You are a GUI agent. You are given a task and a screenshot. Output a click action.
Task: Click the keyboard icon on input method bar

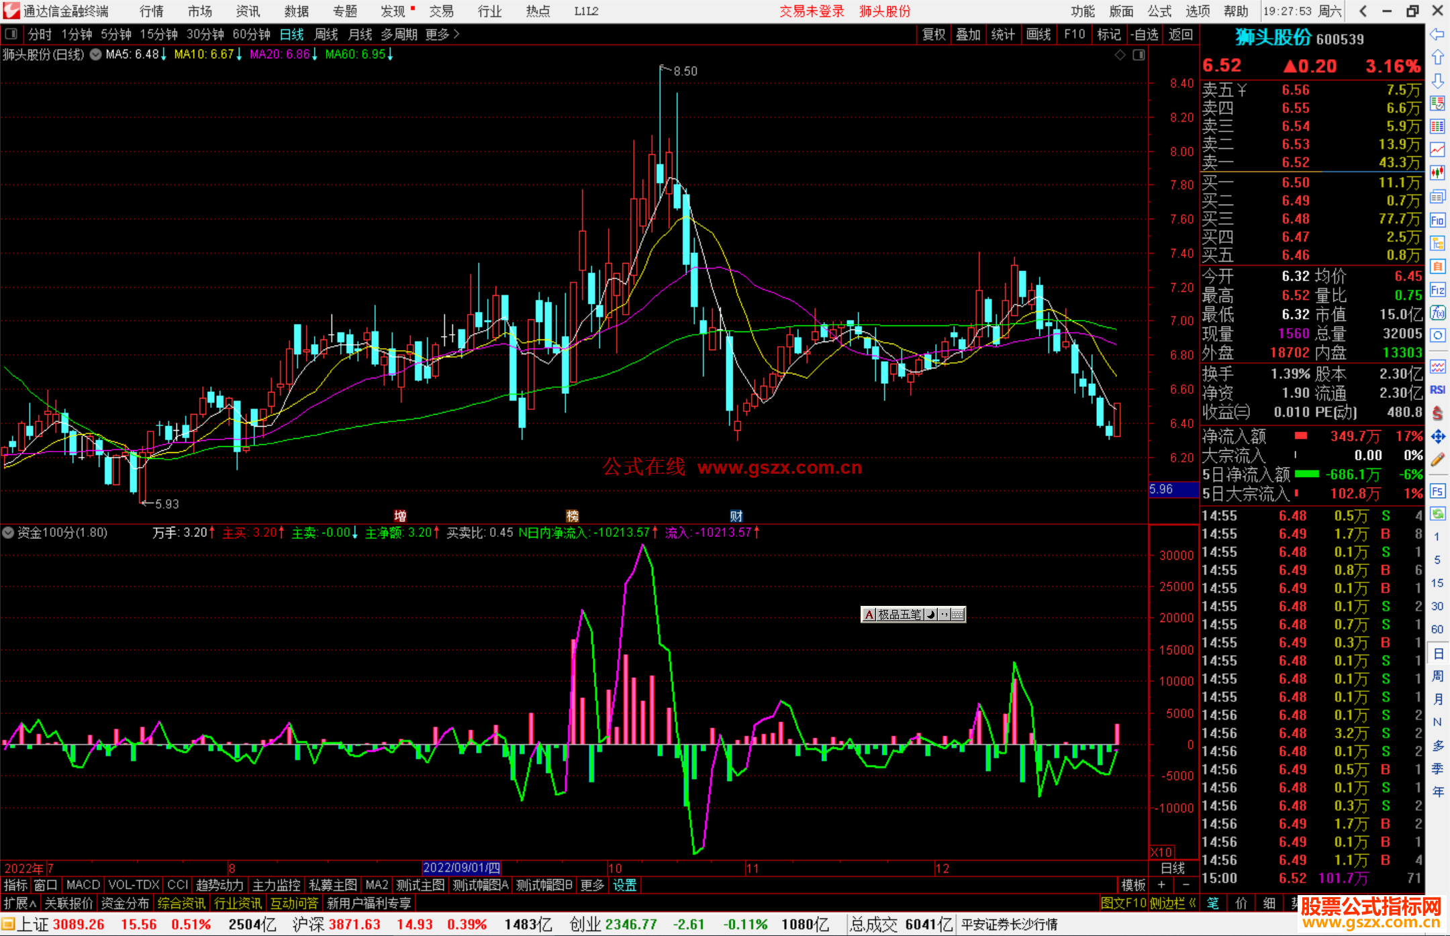point(958,615)
